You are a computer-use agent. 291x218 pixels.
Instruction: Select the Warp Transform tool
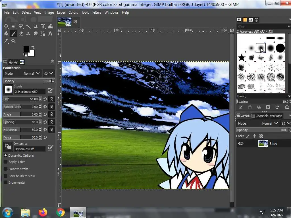(x=50, y=26)
